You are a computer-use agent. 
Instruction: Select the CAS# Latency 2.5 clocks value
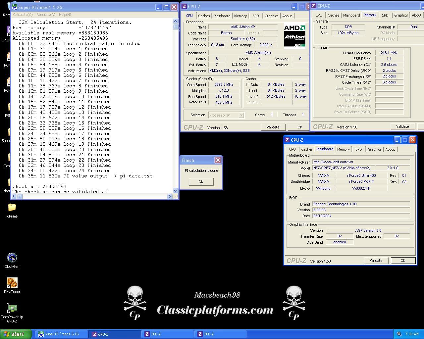[x=389, y=65]
